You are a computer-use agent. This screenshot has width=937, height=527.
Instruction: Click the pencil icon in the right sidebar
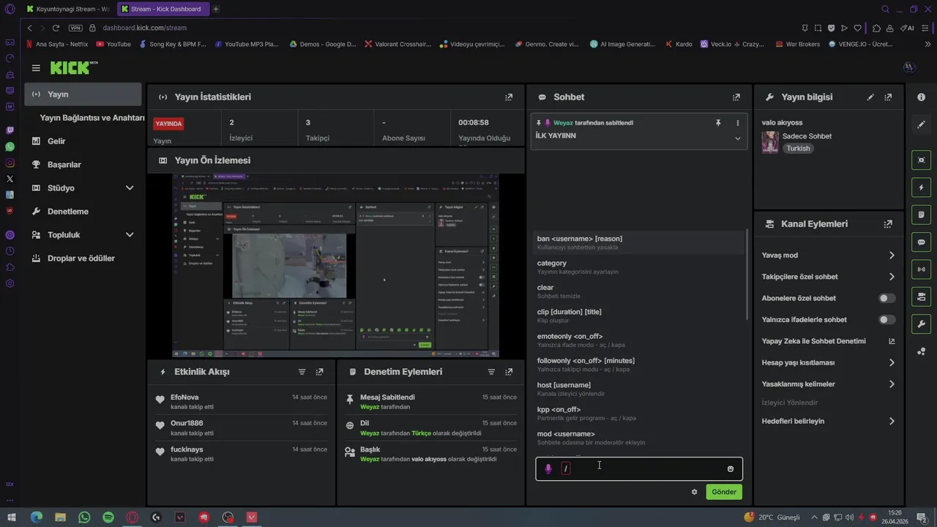point(921,124)
